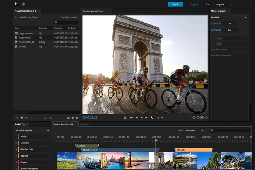Viewport: 255px width, 170px height.
Task: Switch project panel to list view icon
Action: [17, 118]
